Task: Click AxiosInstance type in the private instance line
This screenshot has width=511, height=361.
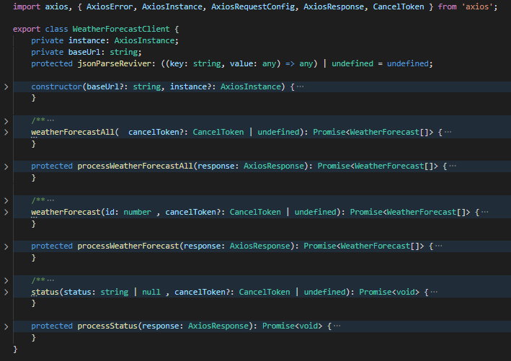Action: 144,40
